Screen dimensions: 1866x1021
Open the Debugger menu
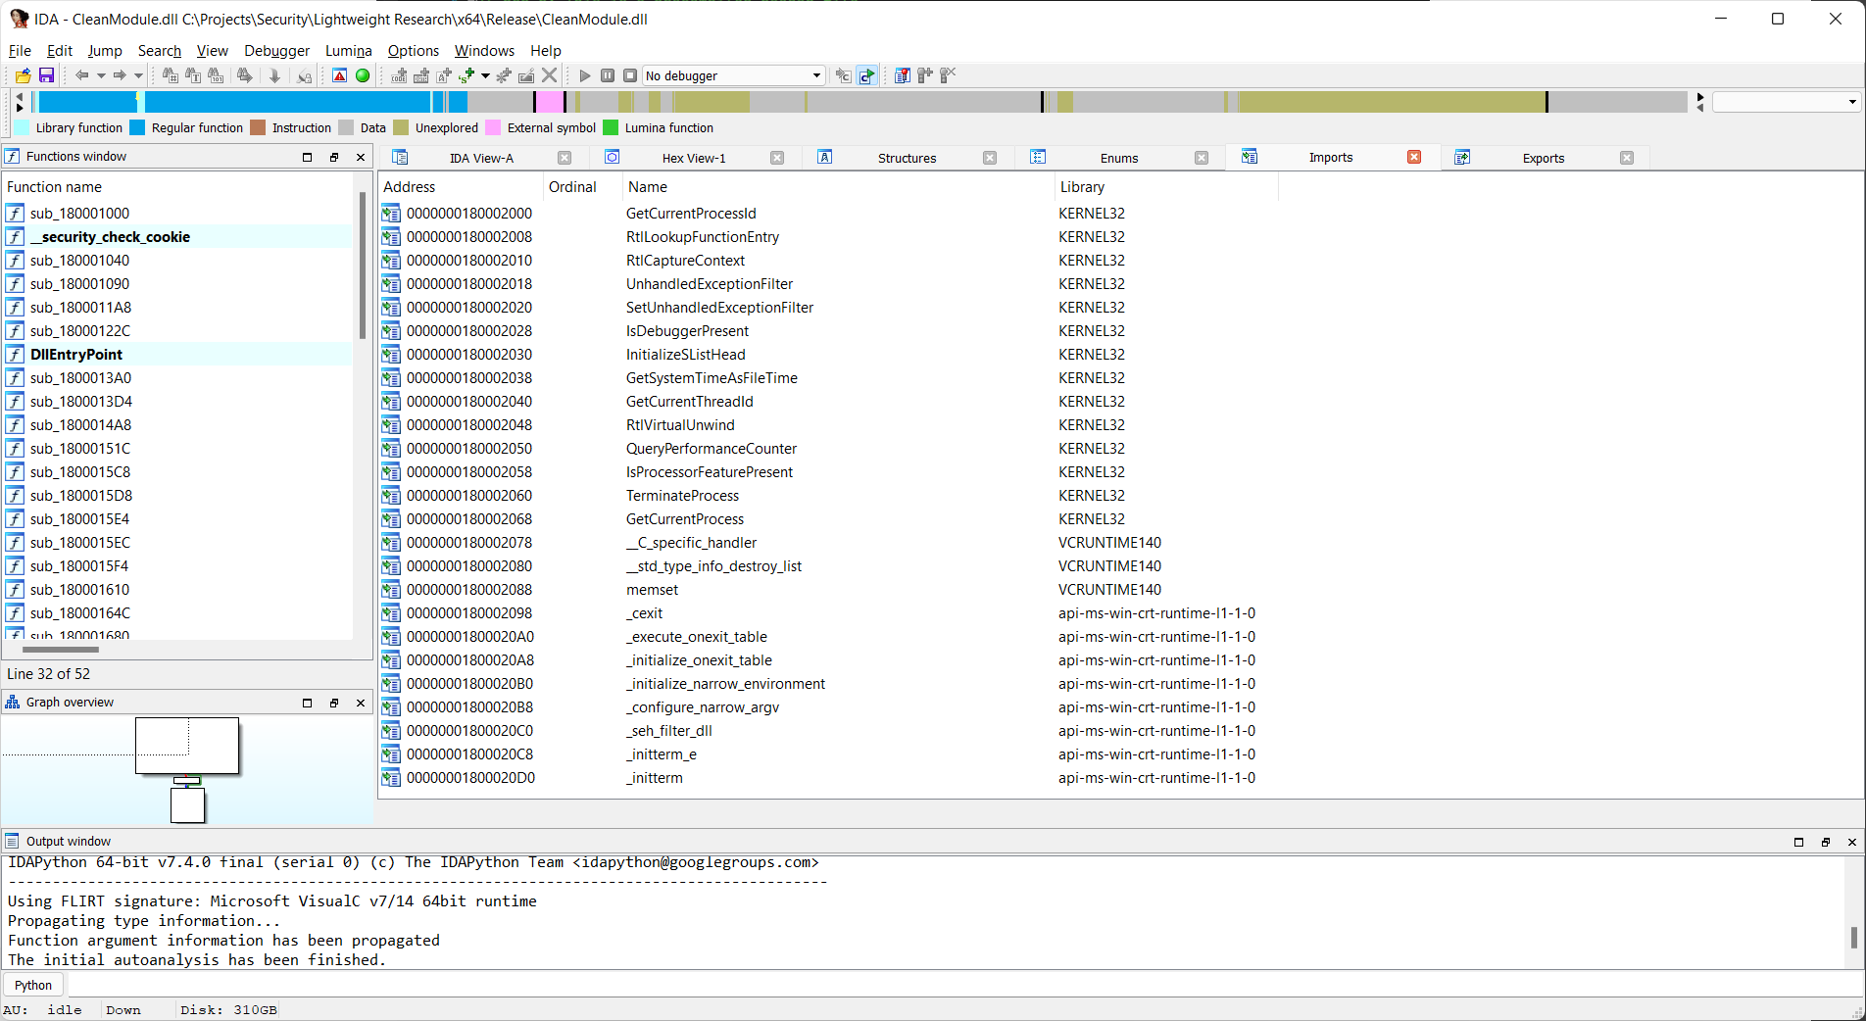click(276, 51)
